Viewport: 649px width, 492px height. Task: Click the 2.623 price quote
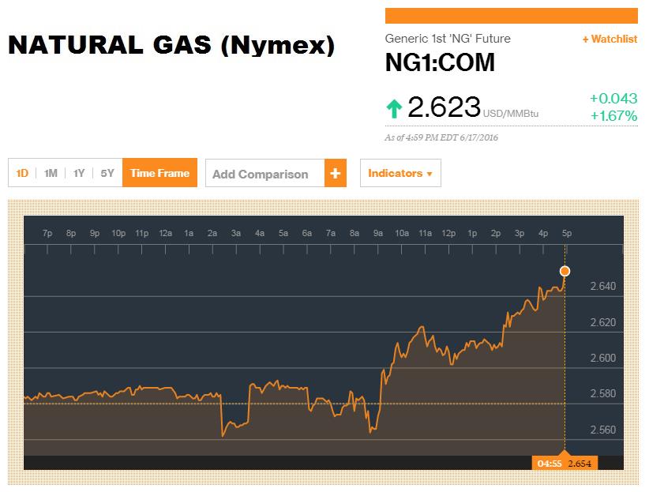tap(444, 107)
